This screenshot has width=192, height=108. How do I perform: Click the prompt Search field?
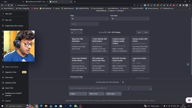[x=85, y=24]
